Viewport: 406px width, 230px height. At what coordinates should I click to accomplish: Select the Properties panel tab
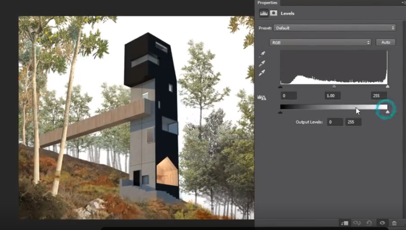coord(267,2)
